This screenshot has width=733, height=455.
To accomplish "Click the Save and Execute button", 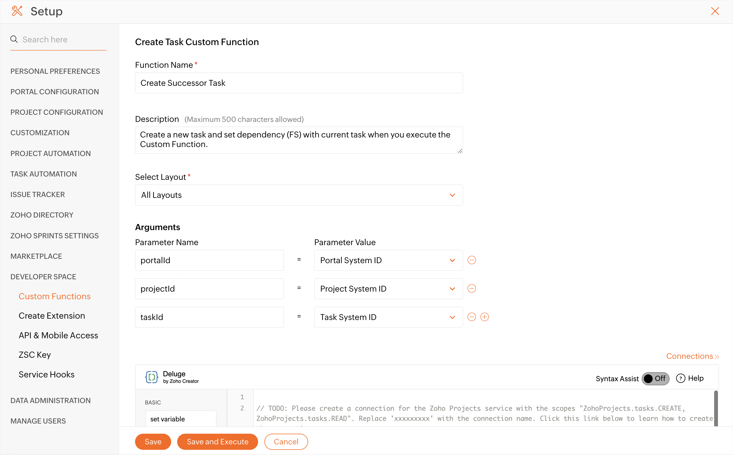I will [217, 441].
